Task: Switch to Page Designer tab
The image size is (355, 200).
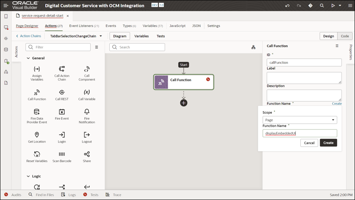Action: 27,26
